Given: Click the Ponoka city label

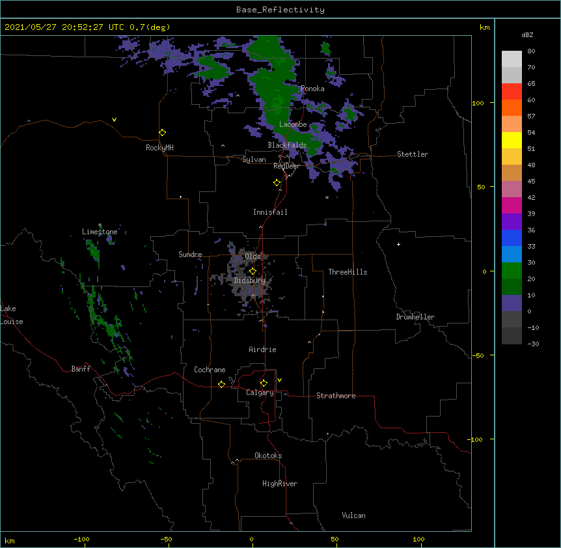Looking at the screenshot, I should coord(312,89).
